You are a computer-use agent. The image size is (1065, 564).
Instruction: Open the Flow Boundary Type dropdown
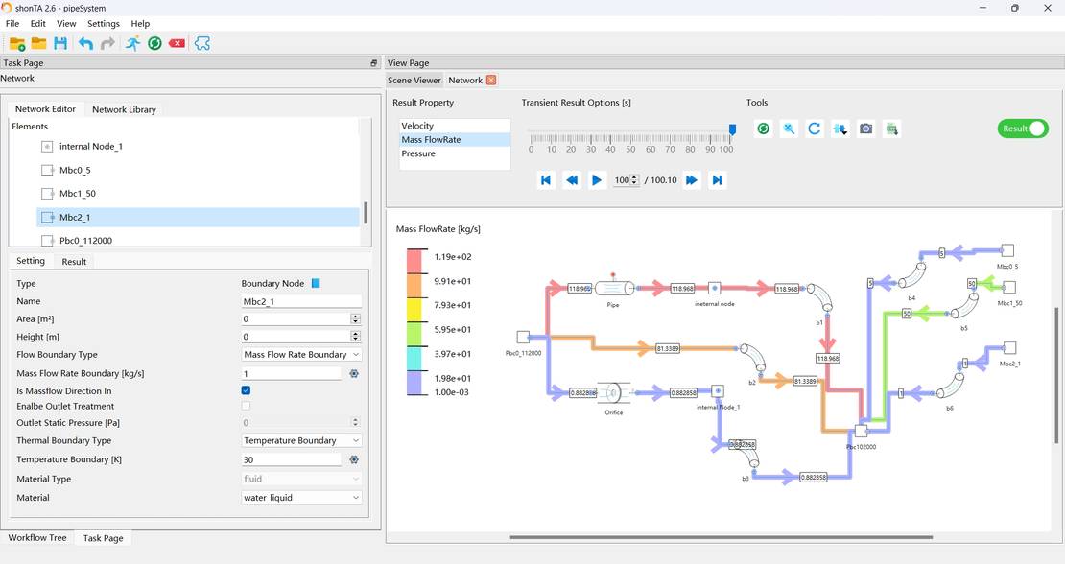click(301, 354)
